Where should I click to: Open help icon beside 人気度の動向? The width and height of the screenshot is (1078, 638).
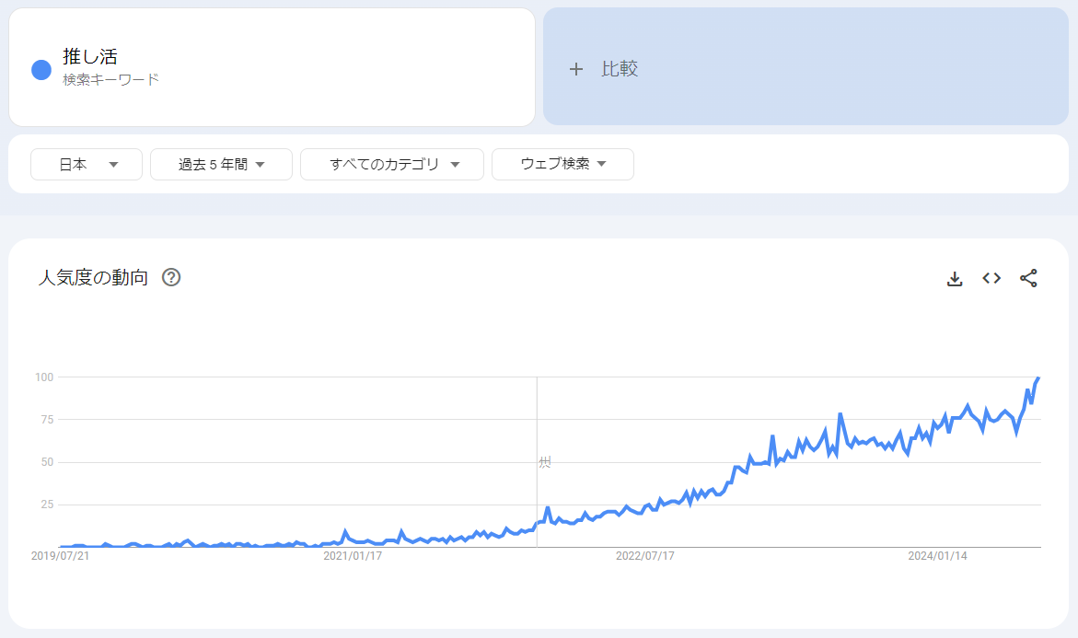[171, 277]
